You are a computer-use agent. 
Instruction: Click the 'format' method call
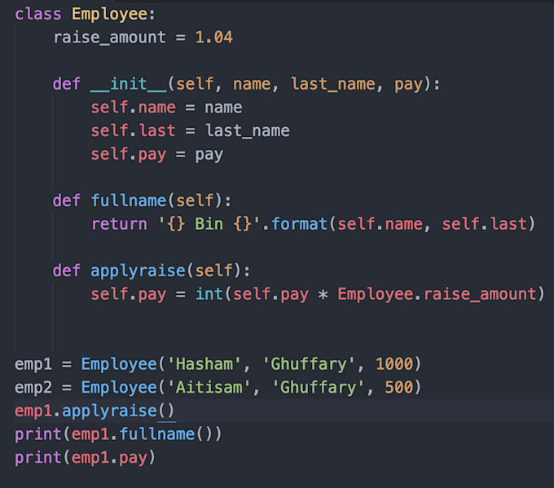(299, 224)
